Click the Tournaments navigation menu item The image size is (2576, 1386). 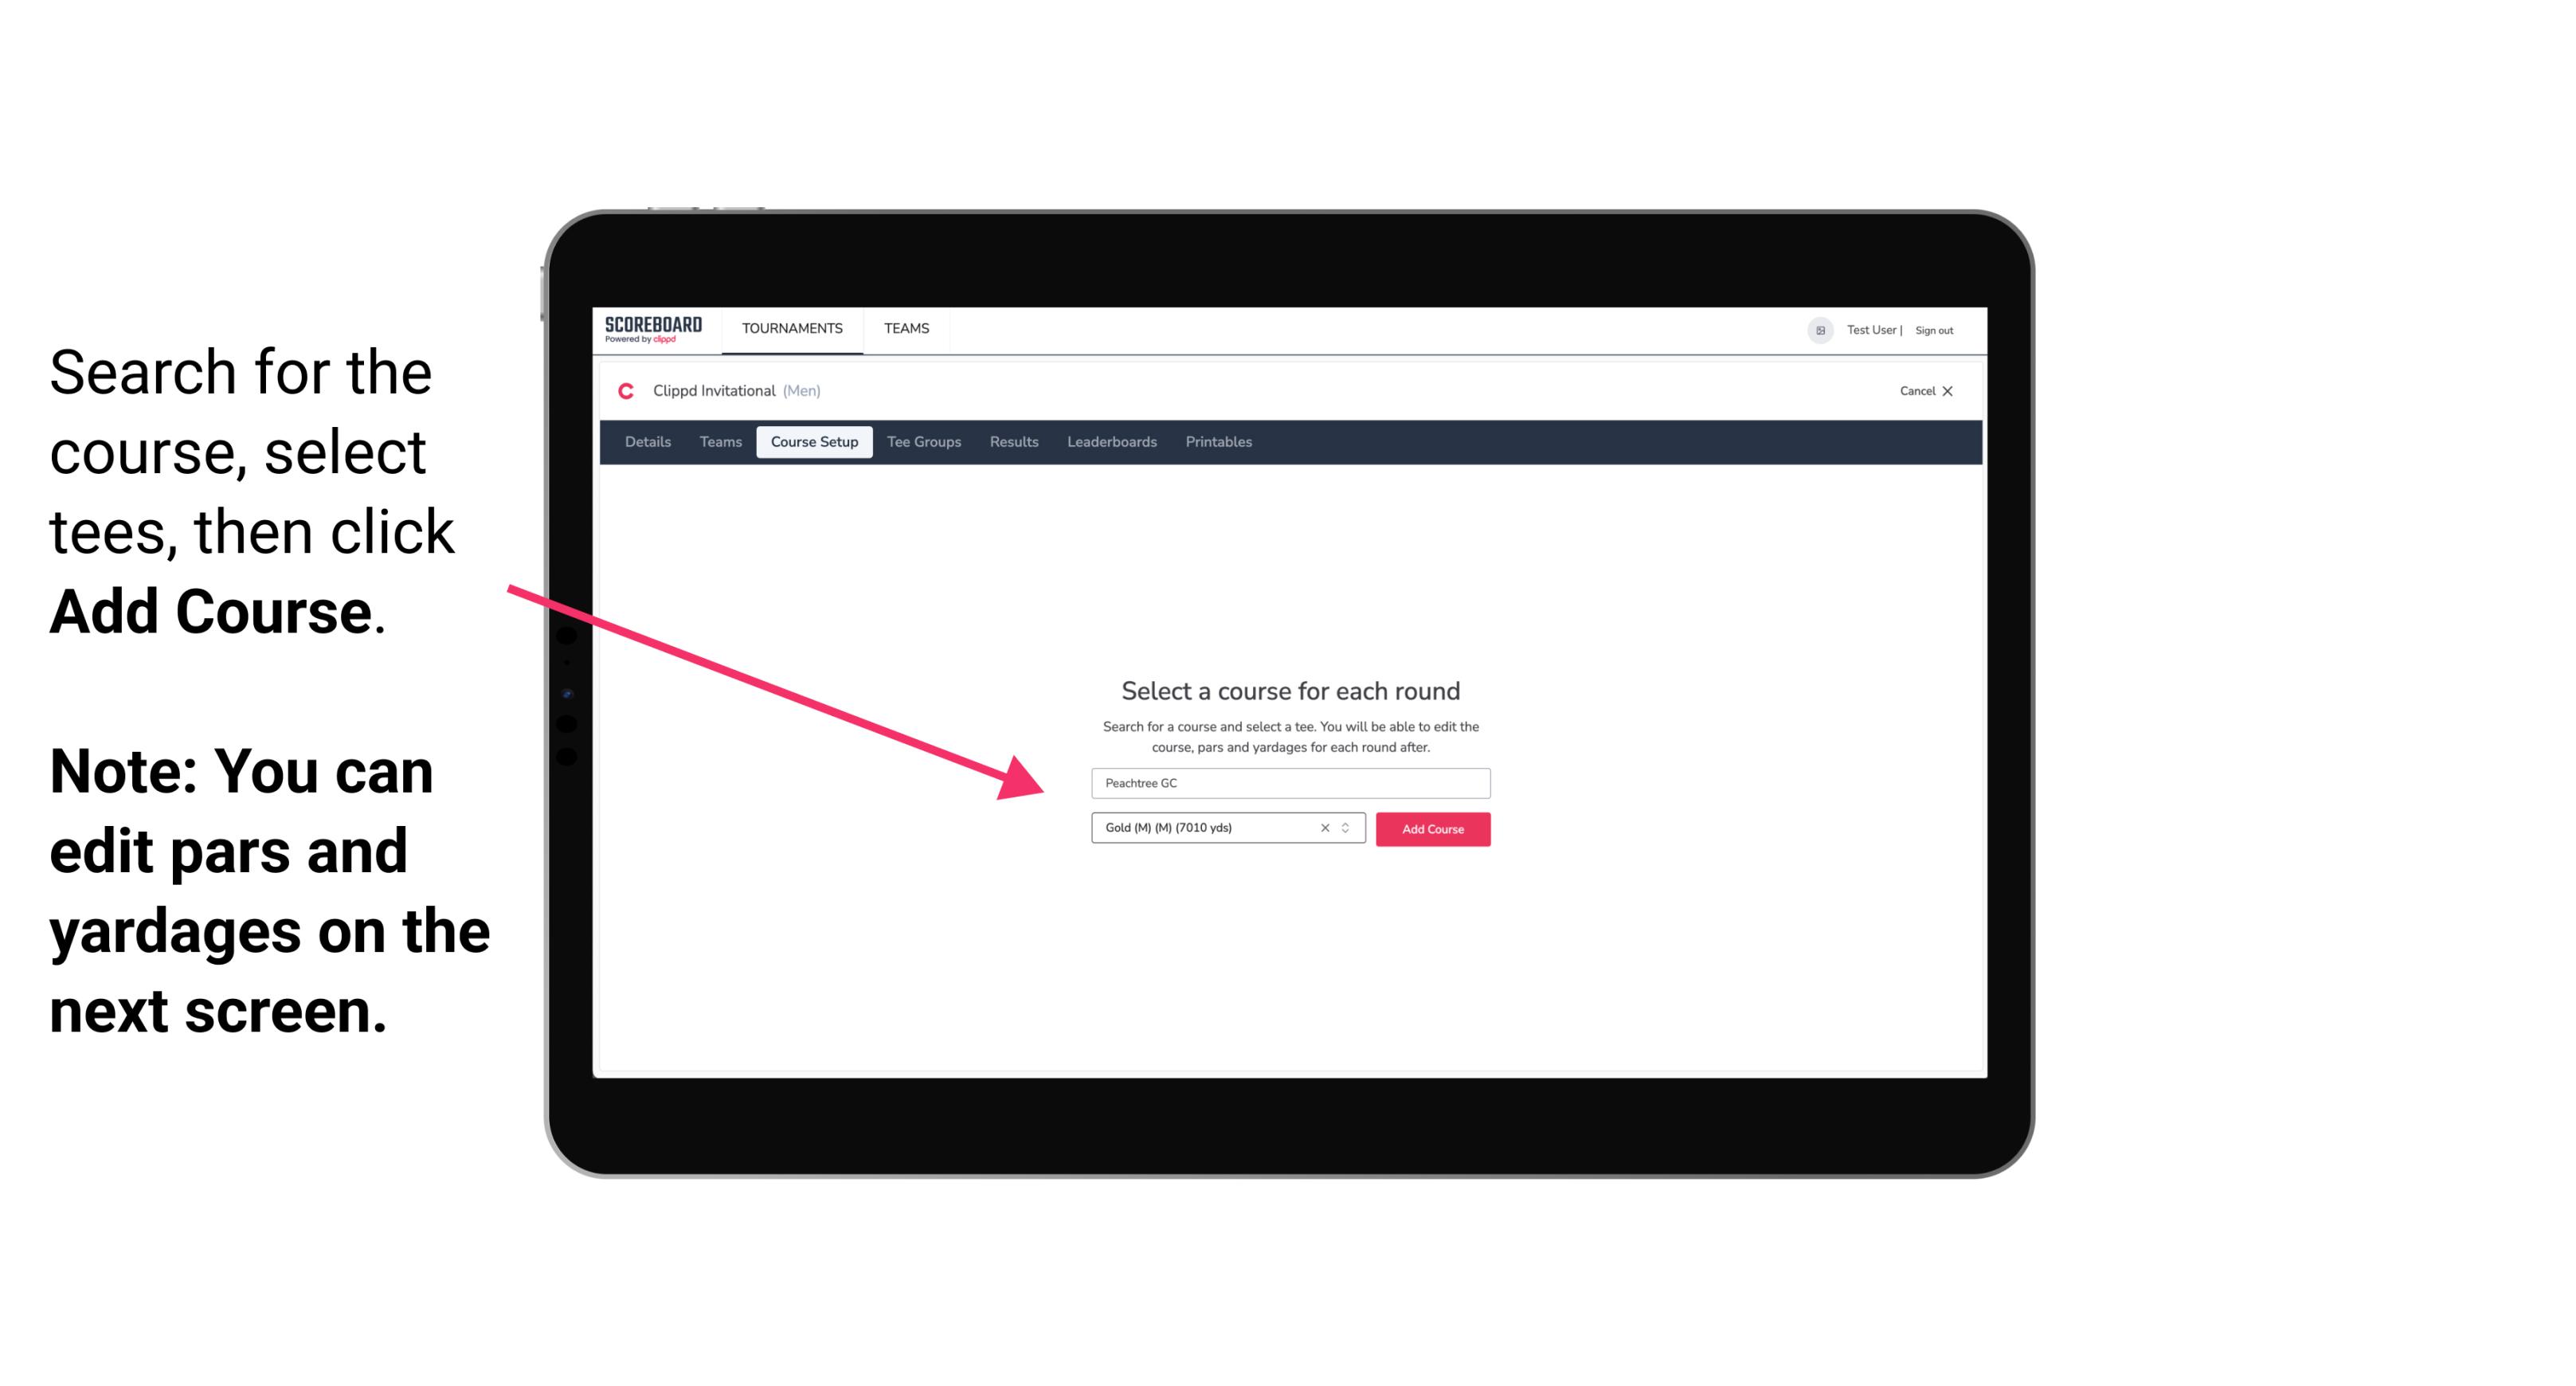(x=792, y=327)
